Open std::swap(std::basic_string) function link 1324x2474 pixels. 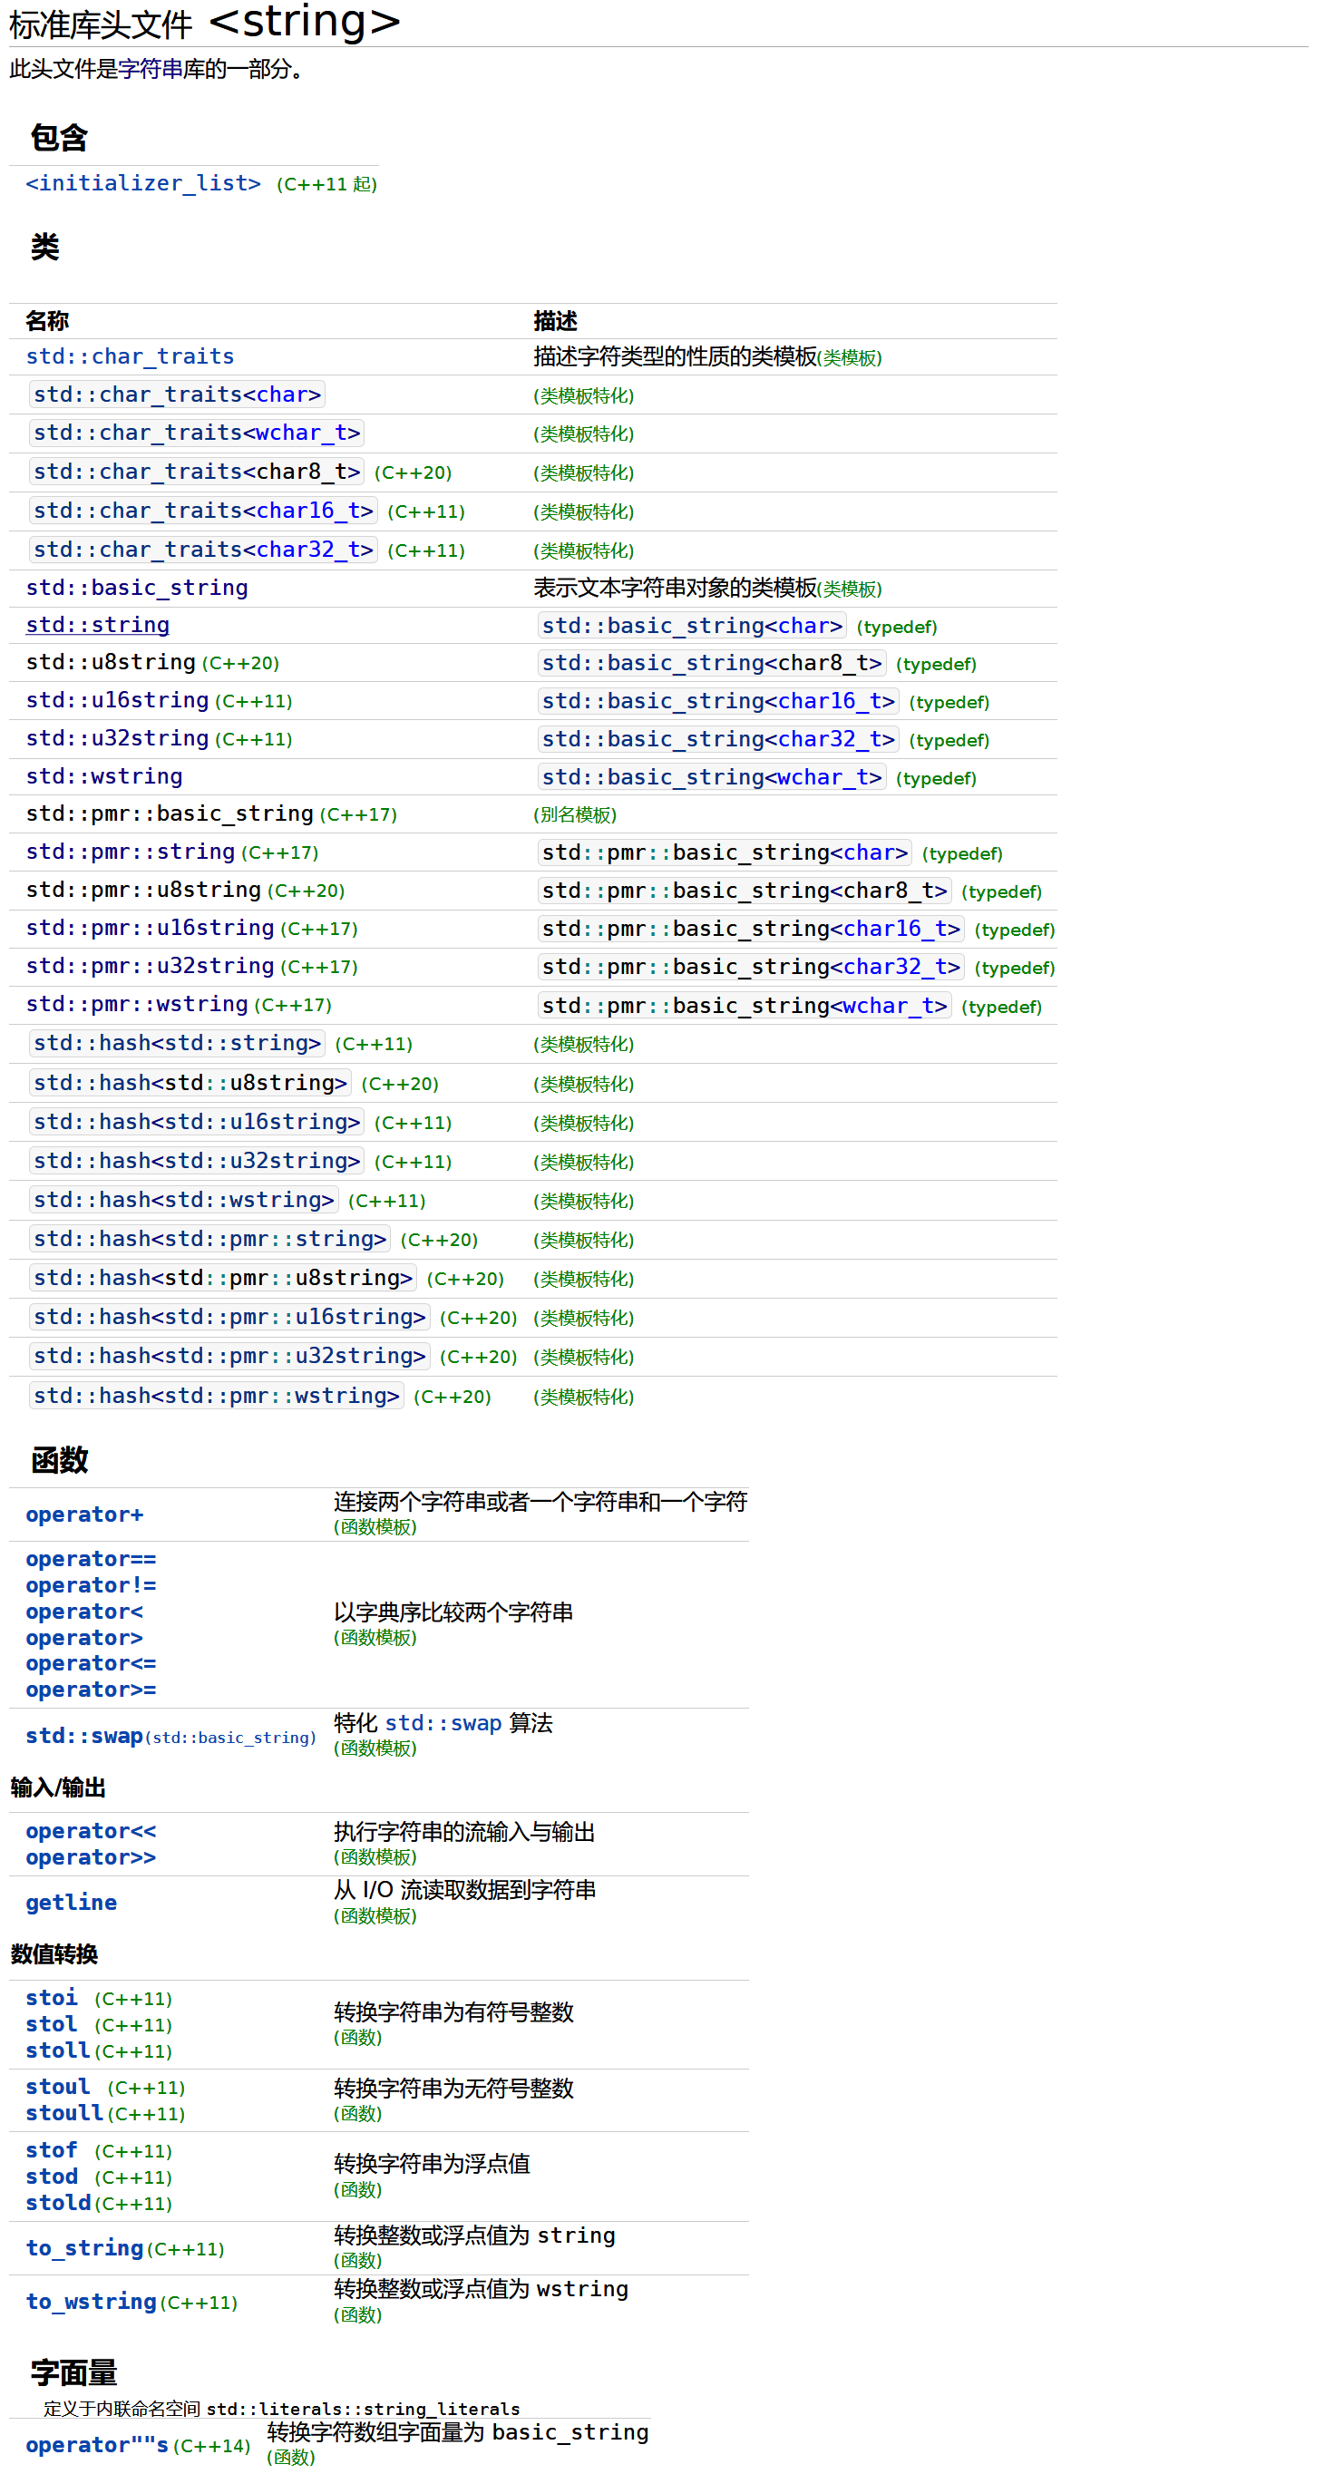(x=170, y=1737)
